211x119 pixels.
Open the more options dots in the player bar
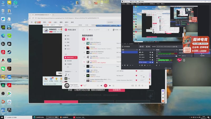click(146, 85)
